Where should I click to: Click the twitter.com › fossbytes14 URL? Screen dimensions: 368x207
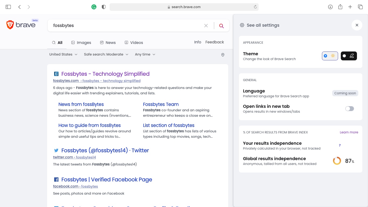click(74, 157)
